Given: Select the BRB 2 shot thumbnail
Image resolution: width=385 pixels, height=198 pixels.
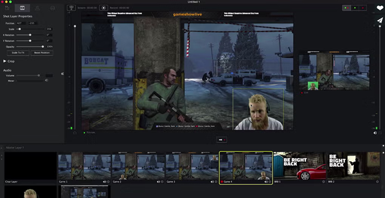Looking at the screenshot, I should (354, 166).
